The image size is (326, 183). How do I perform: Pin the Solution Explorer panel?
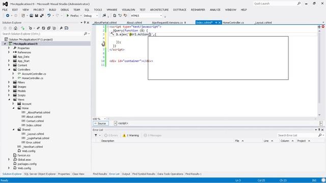coord(85,22)
